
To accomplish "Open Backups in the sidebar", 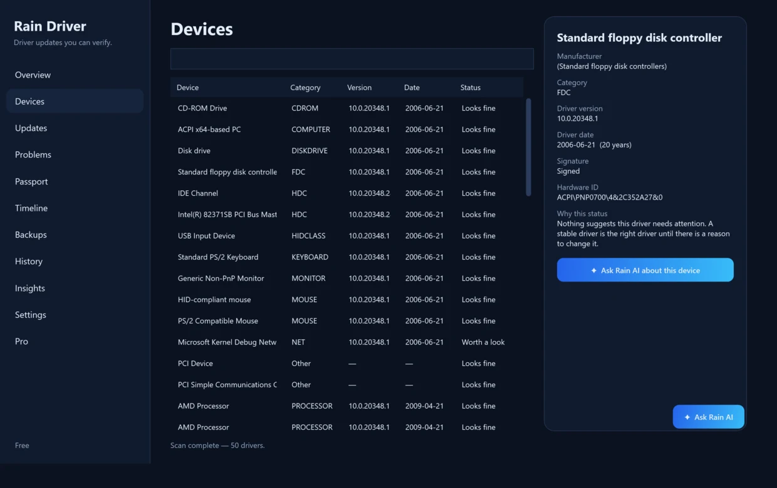I will click(x=75, y=235).
